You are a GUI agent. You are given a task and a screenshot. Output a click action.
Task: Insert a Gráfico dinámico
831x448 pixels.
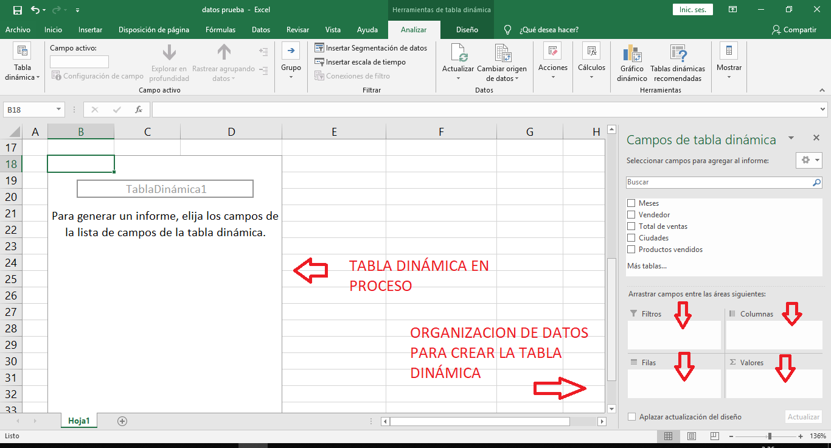pyautogui.click(x=631, y=61)
